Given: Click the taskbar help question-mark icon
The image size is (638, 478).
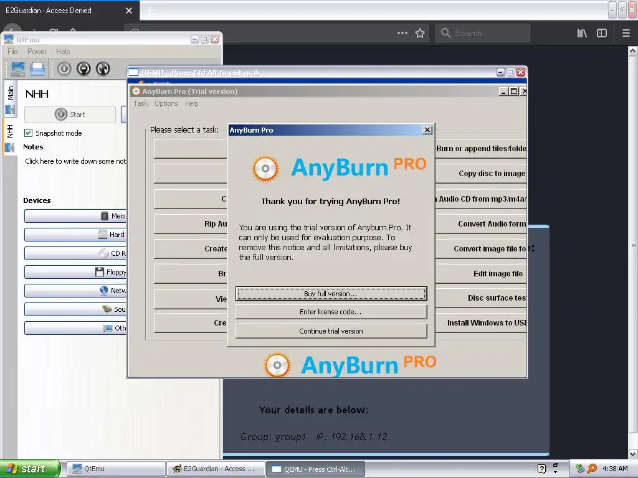Looking at the screenshot, I should [x=541, y=469].
